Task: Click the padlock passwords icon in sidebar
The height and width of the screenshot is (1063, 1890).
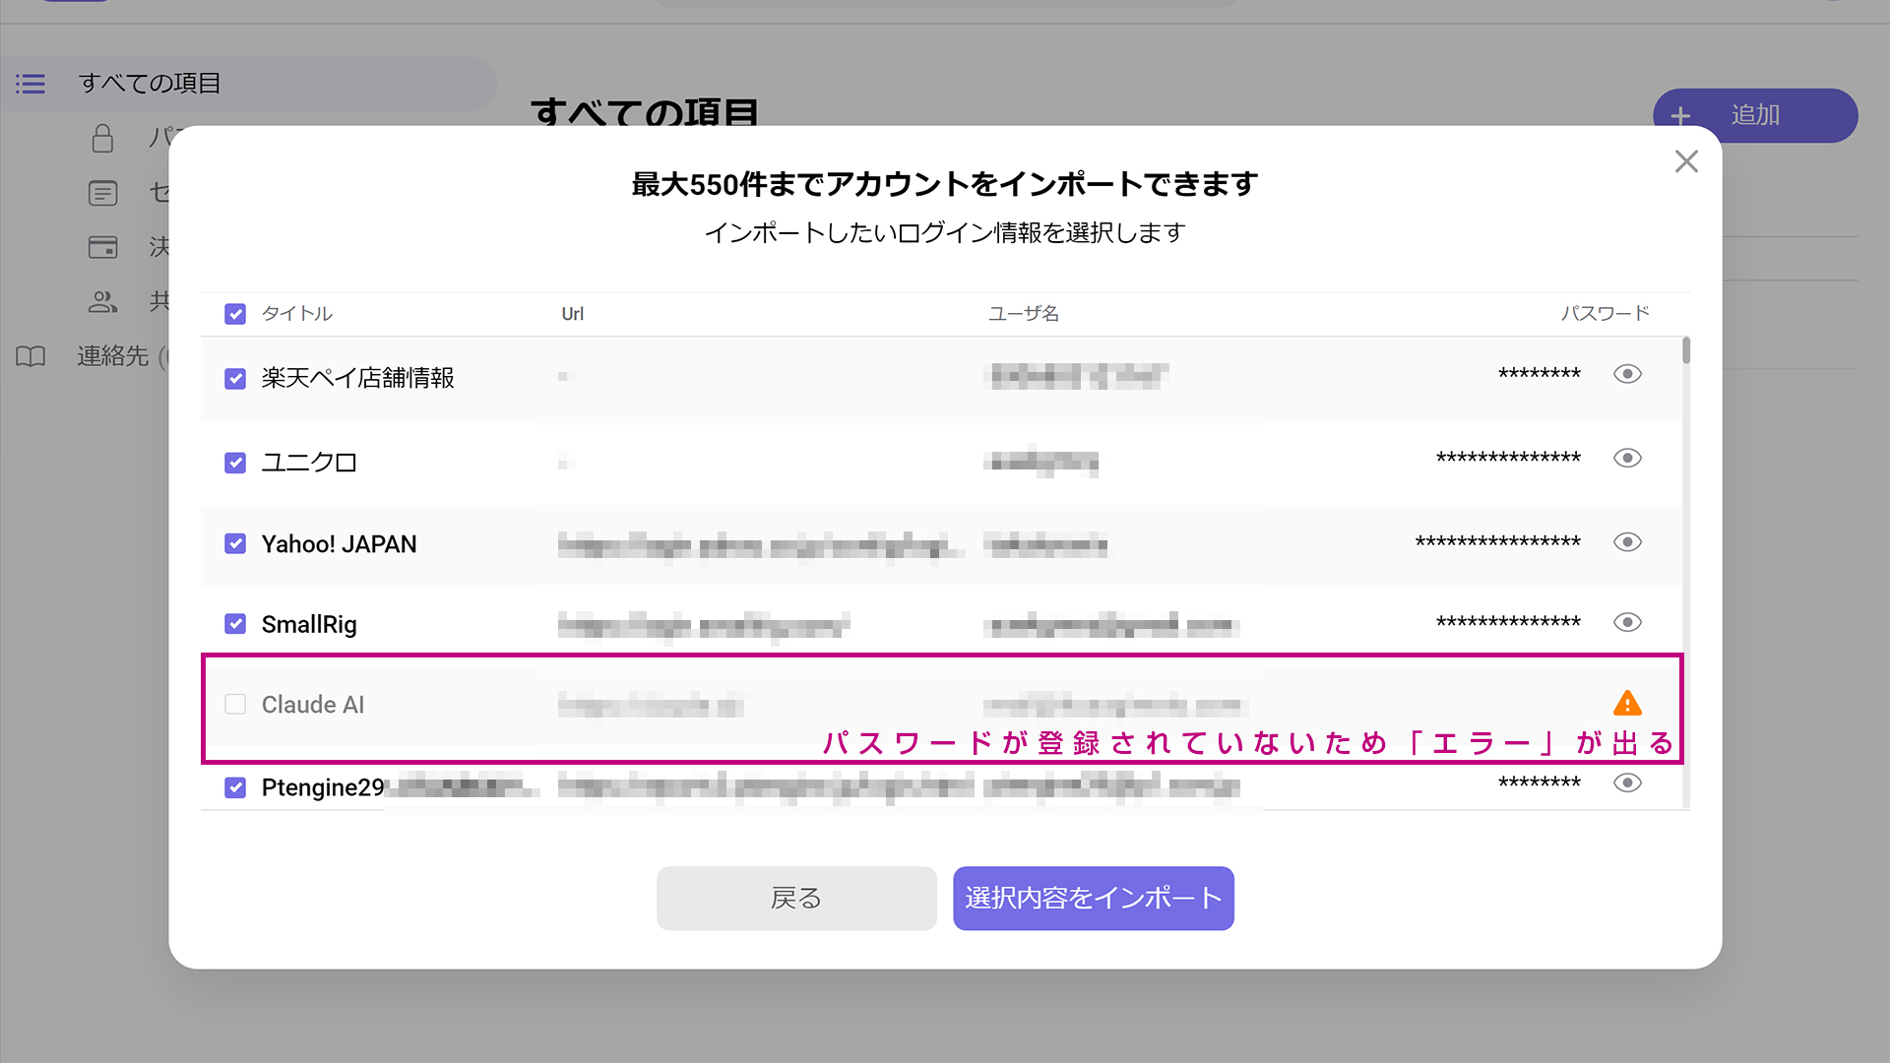Action: [102, 138]
